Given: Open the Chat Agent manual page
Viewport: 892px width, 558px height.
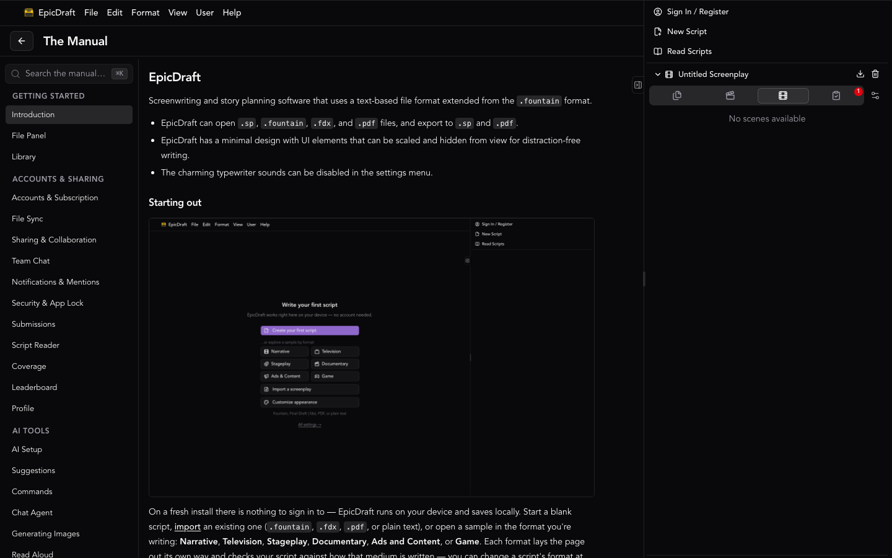Looking at the screenshot, I should [x=69, y=513].
